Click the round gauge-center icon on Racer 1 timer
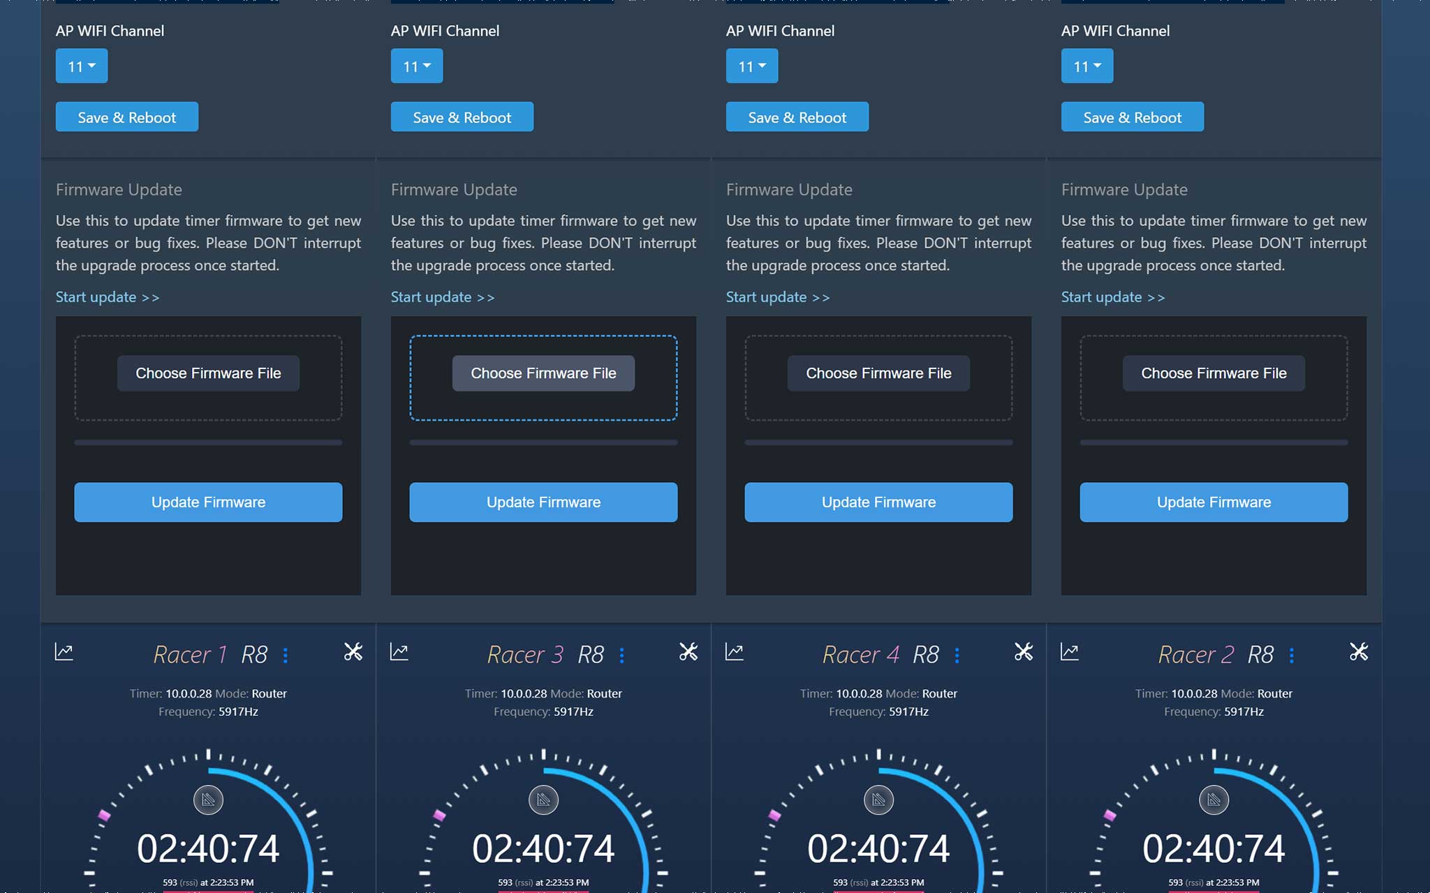1430x893 pixels. (208, 800)
